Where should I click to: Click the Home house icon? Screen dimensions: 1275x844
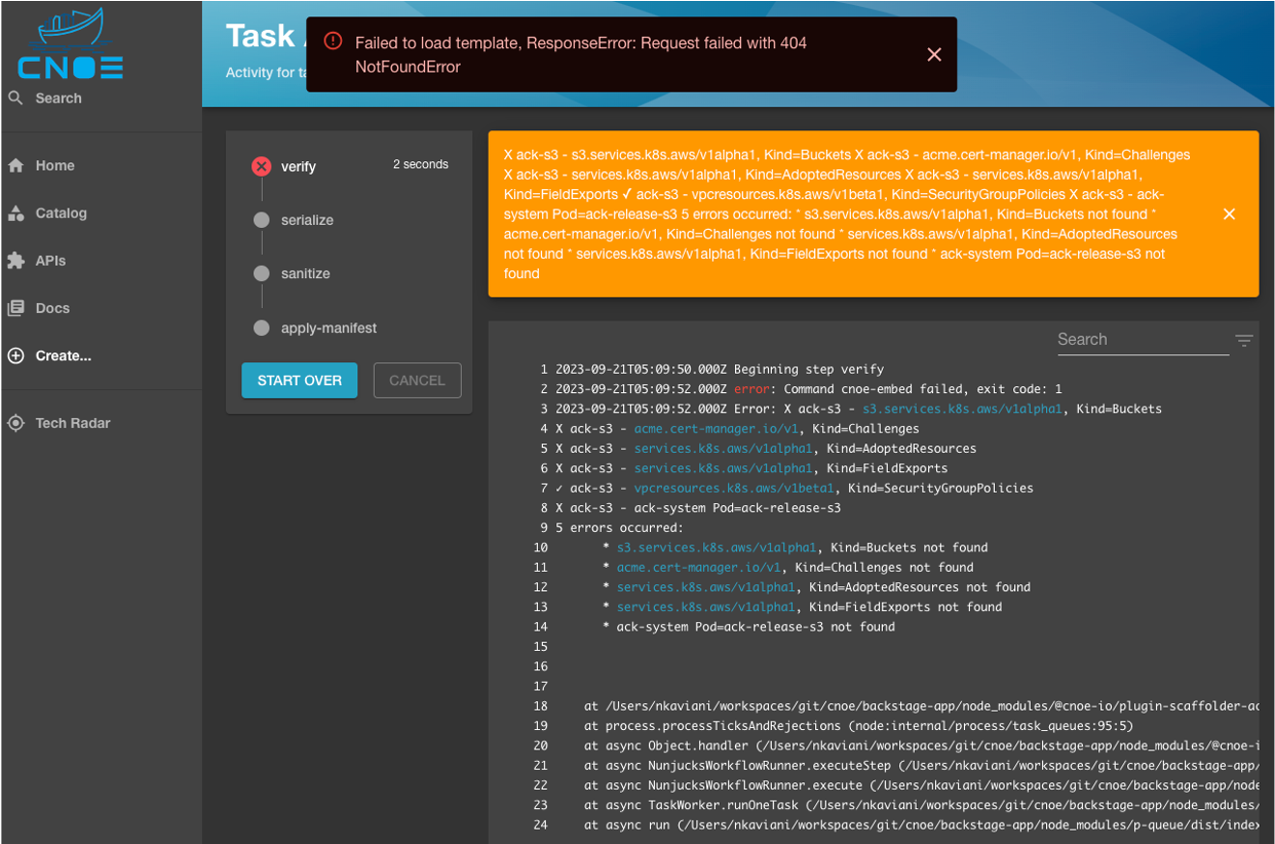coord(15,165)
